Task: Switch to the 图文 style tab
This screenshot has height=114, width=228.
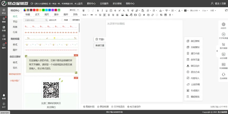Action: pos(47,15)
